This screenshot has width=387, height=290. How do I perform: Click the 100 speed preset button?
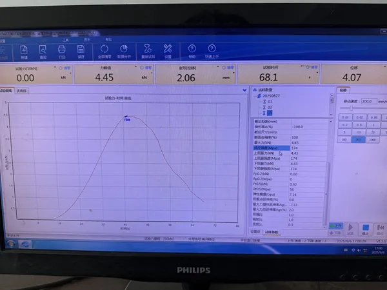pos(344,140)
